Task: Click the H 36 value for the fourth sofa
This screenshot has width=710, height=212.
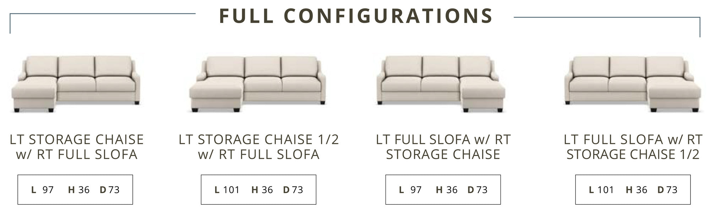Action: click(637, 190)
